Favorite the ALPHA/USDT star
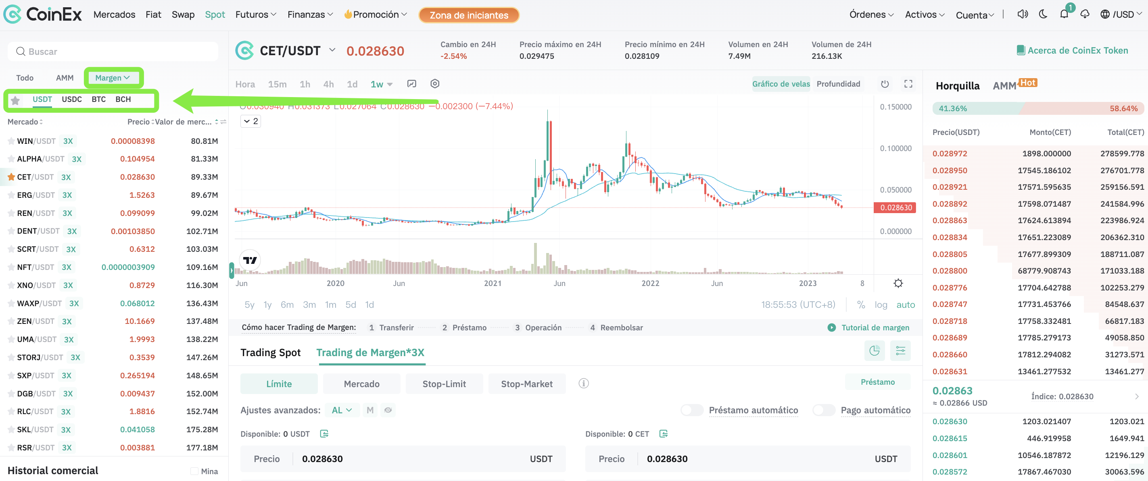Screen dimensions: 1148x481 pos(11,159)
